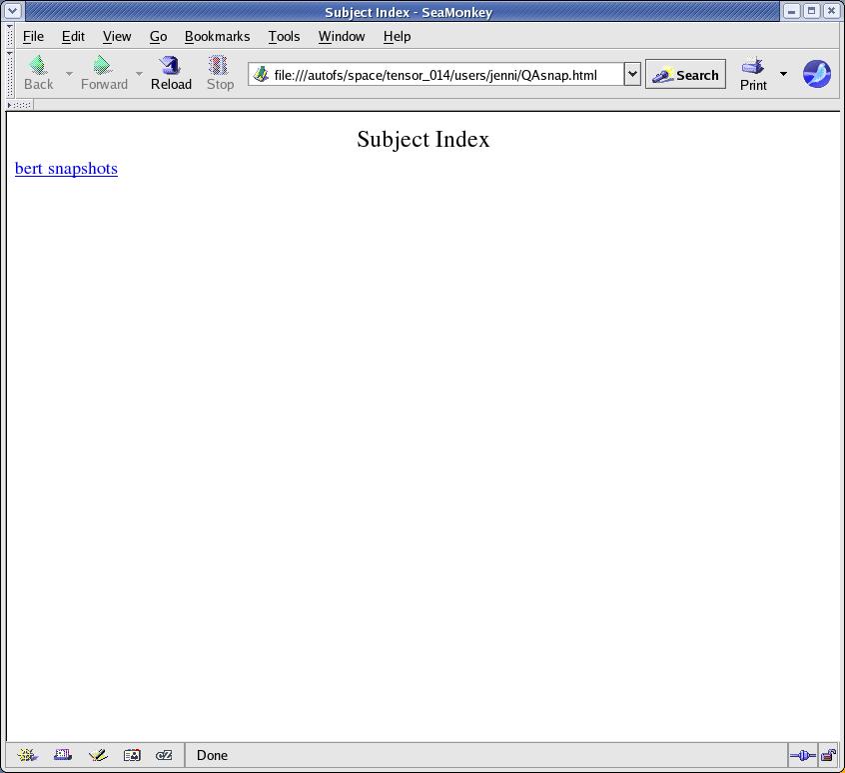Open Composer from the status bar
Image resolution: width=845 pixels, height=773 pixels.
pos(98,755)
